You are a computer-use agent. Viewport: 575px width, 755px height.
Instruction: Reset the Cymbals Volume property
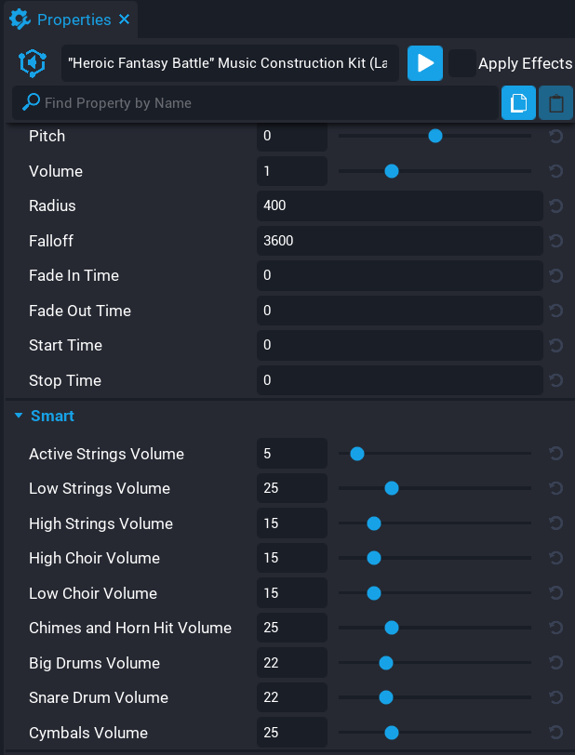point(555,733)
